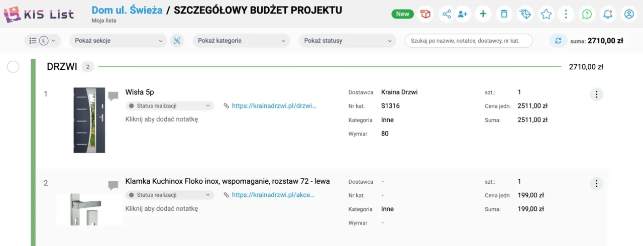This screenshot has height=246, width=643.
Task: Open the notifications bell
Action: click(608, 14)
